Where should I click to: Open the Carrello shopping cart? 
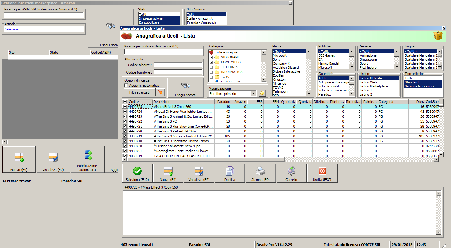291,173
